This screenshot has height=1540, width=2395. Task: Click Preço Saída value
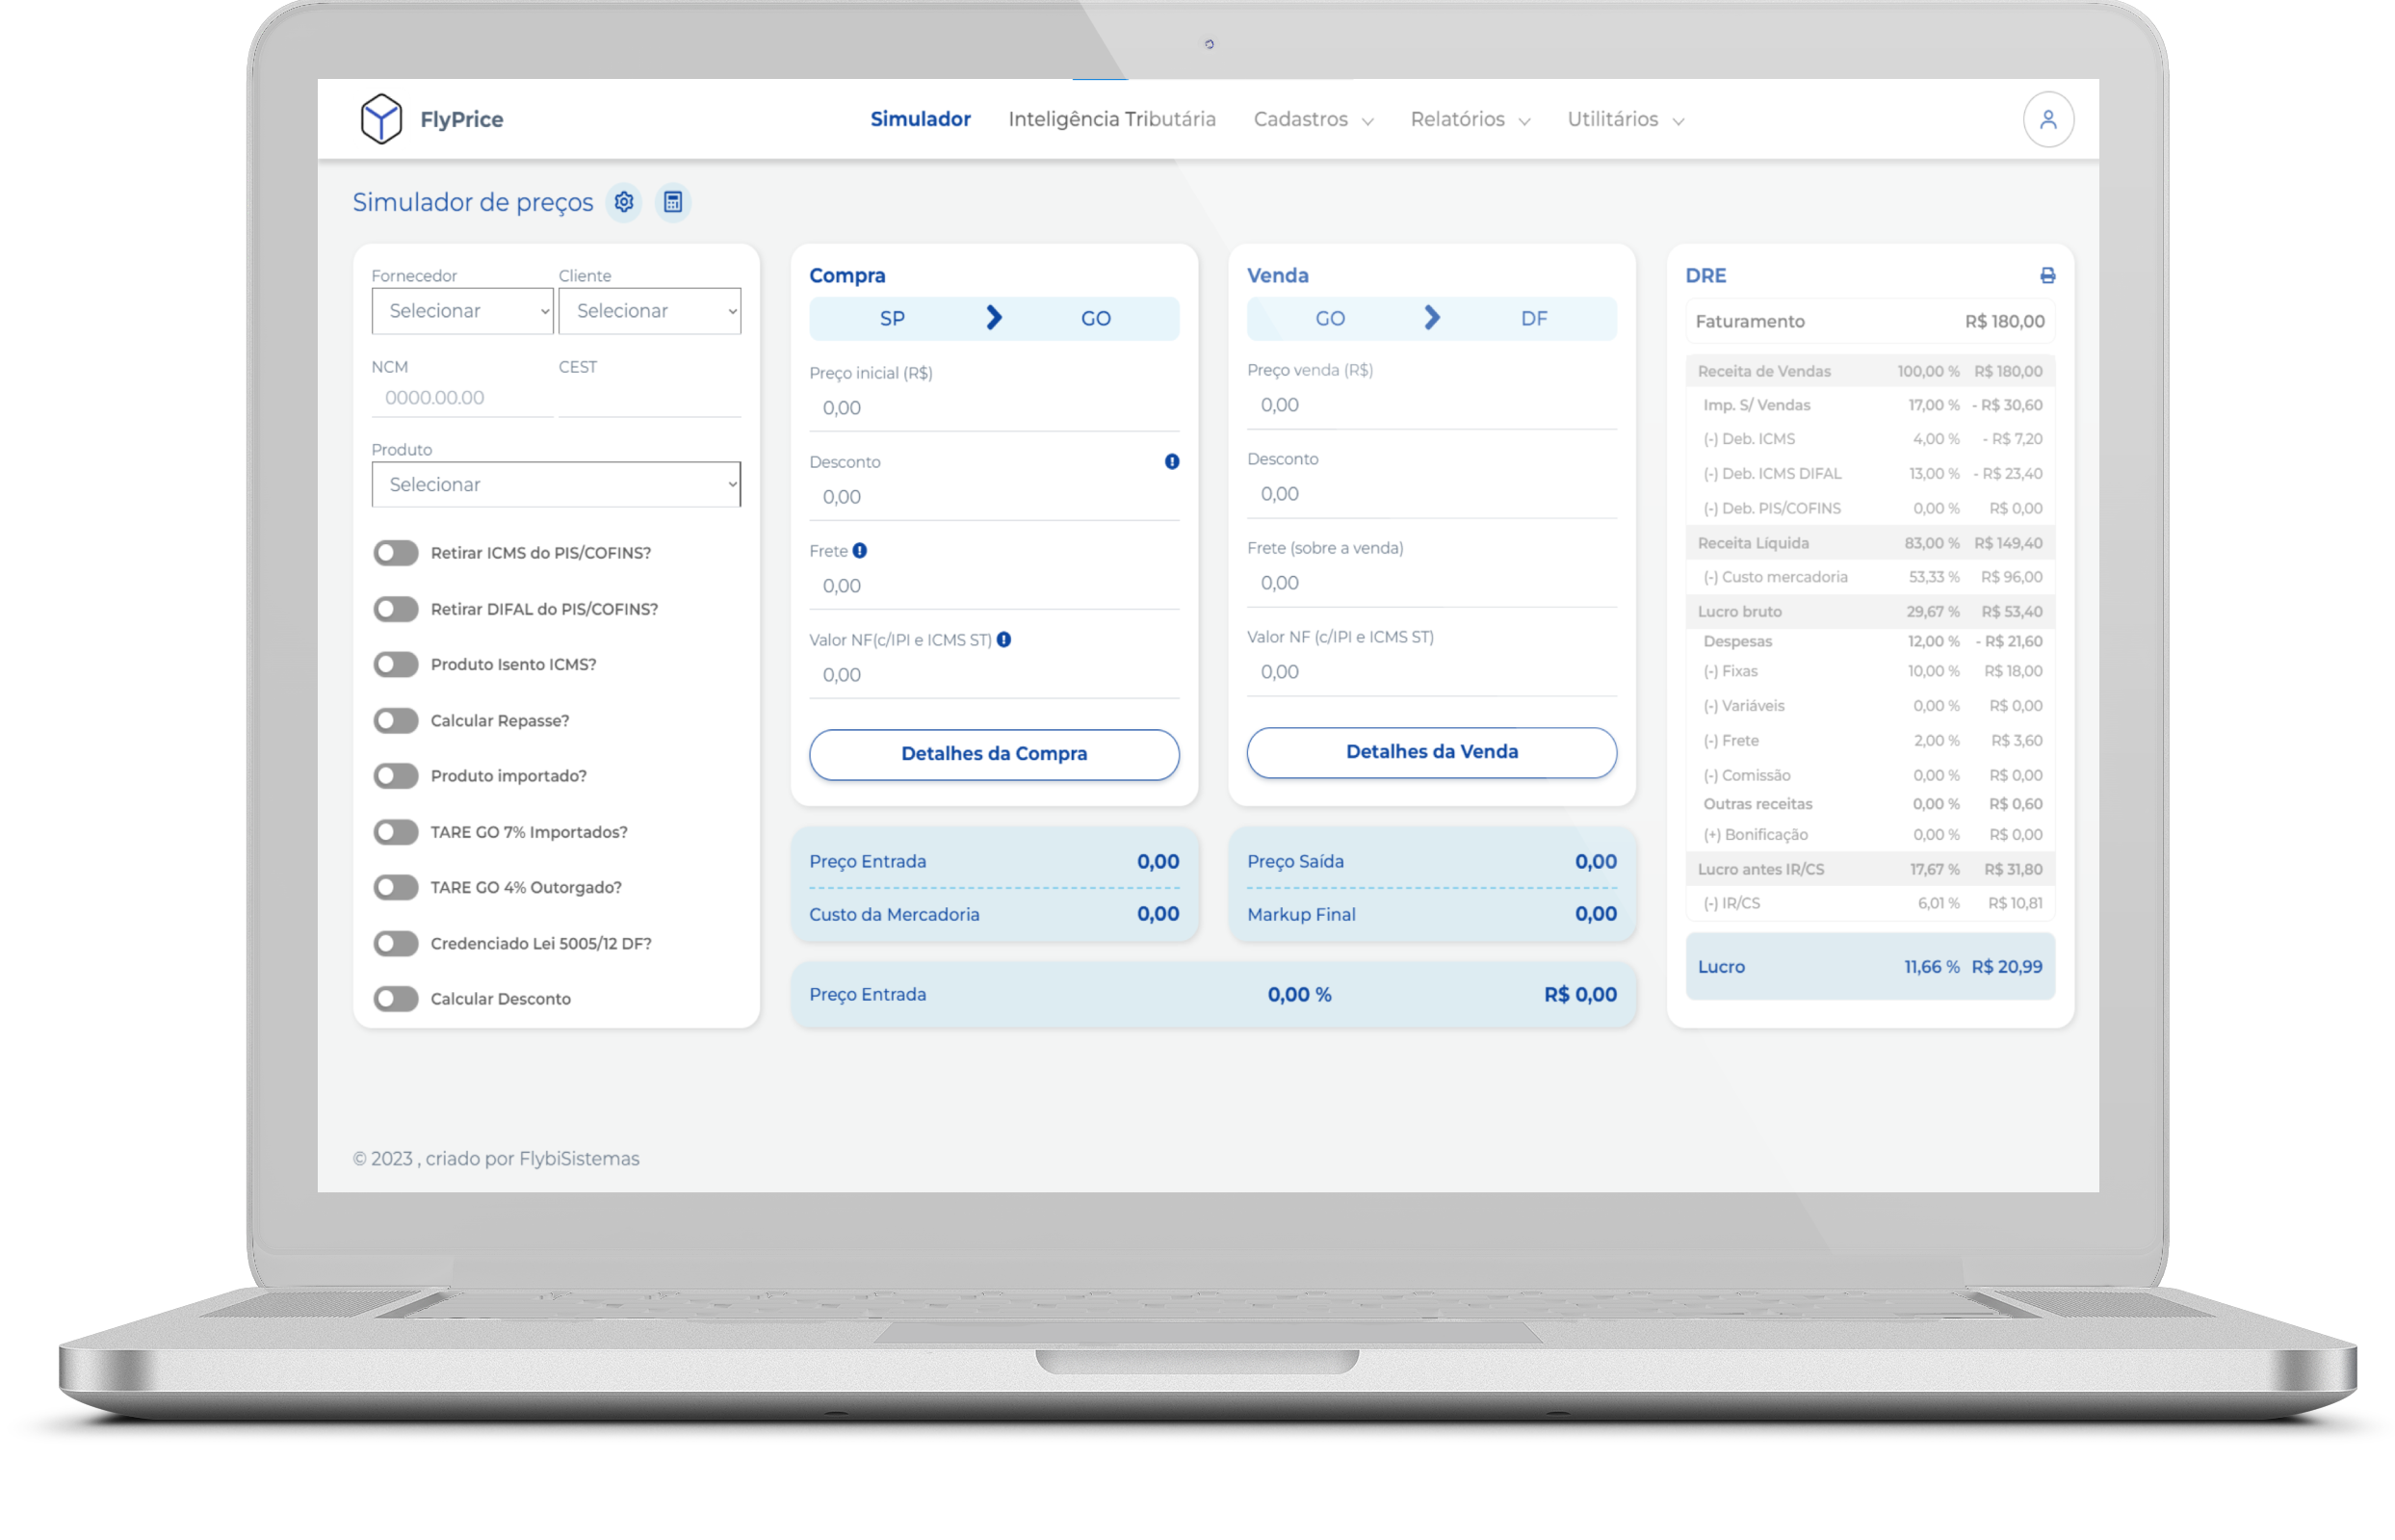1596,861
